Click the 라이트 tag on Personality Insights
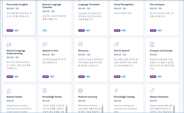Image resolution: width=184 pixels, height=113 pixels. click(x=10, y=30)
